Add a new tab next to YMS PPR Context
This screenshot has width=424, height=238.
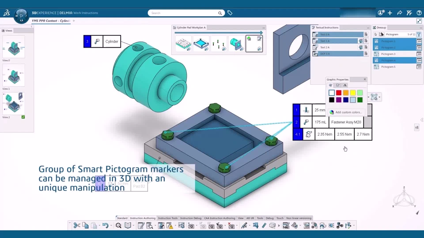pos(74,21)
